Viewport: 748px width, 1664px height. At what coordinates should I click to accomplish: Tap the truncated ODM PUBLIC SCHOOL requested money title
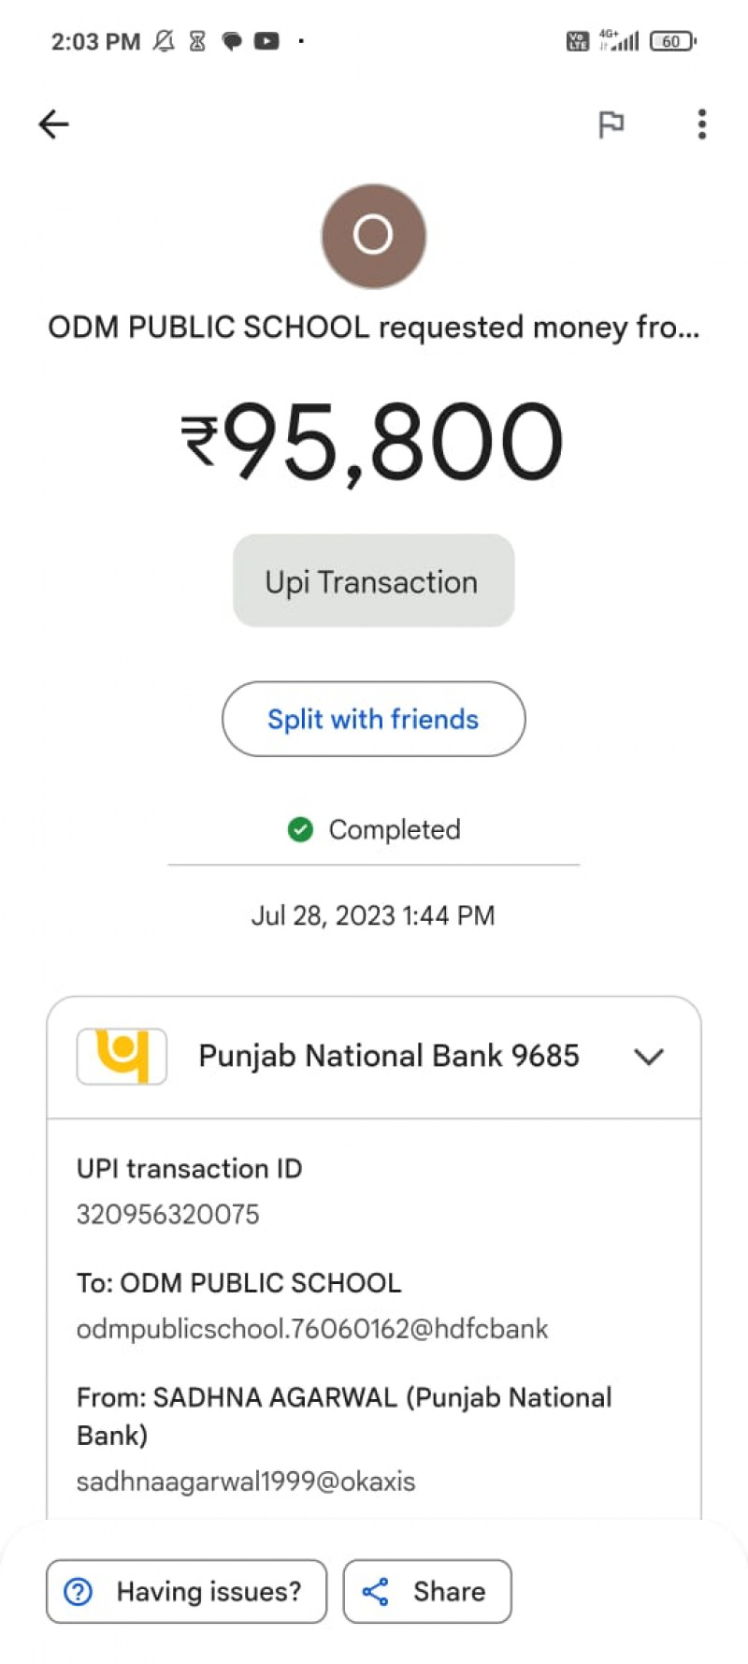pos(373,328)
